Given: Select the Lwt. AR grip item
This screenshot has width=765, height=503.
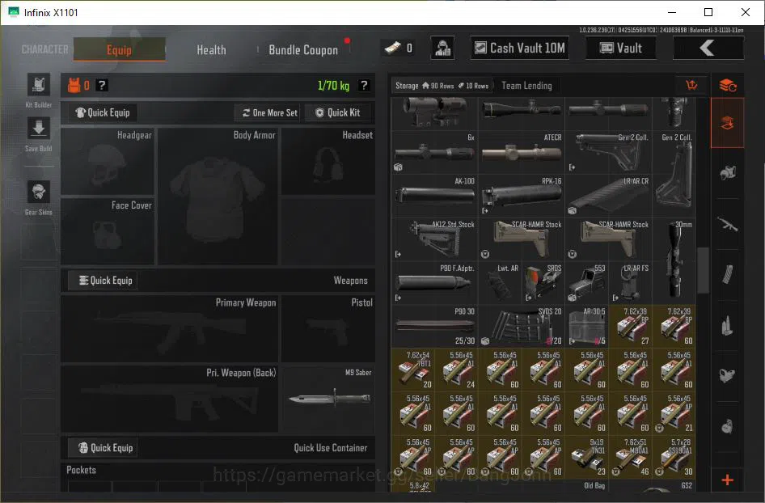Looking at the screenshot, I should click(500, 283).
